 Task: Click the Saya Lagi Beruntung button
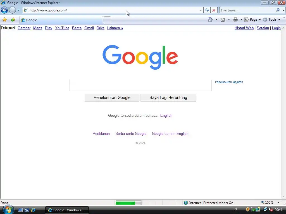[168, 98]
